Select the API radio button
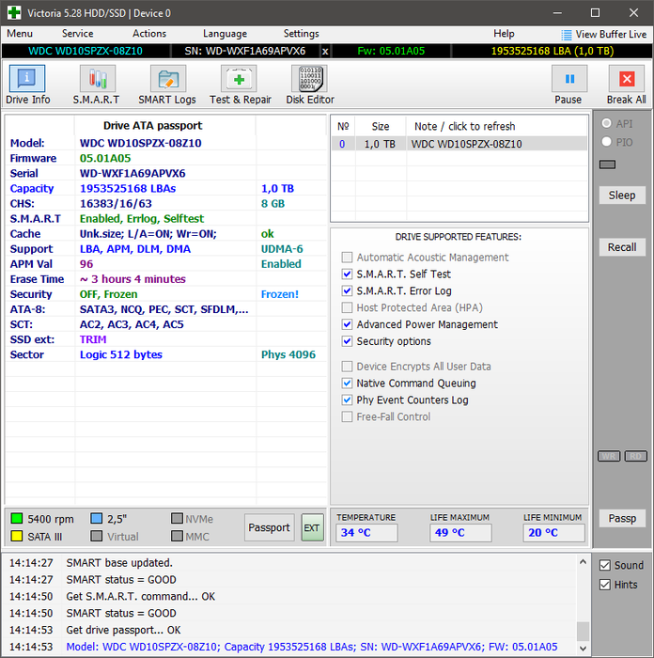 (x=607, y=123)
